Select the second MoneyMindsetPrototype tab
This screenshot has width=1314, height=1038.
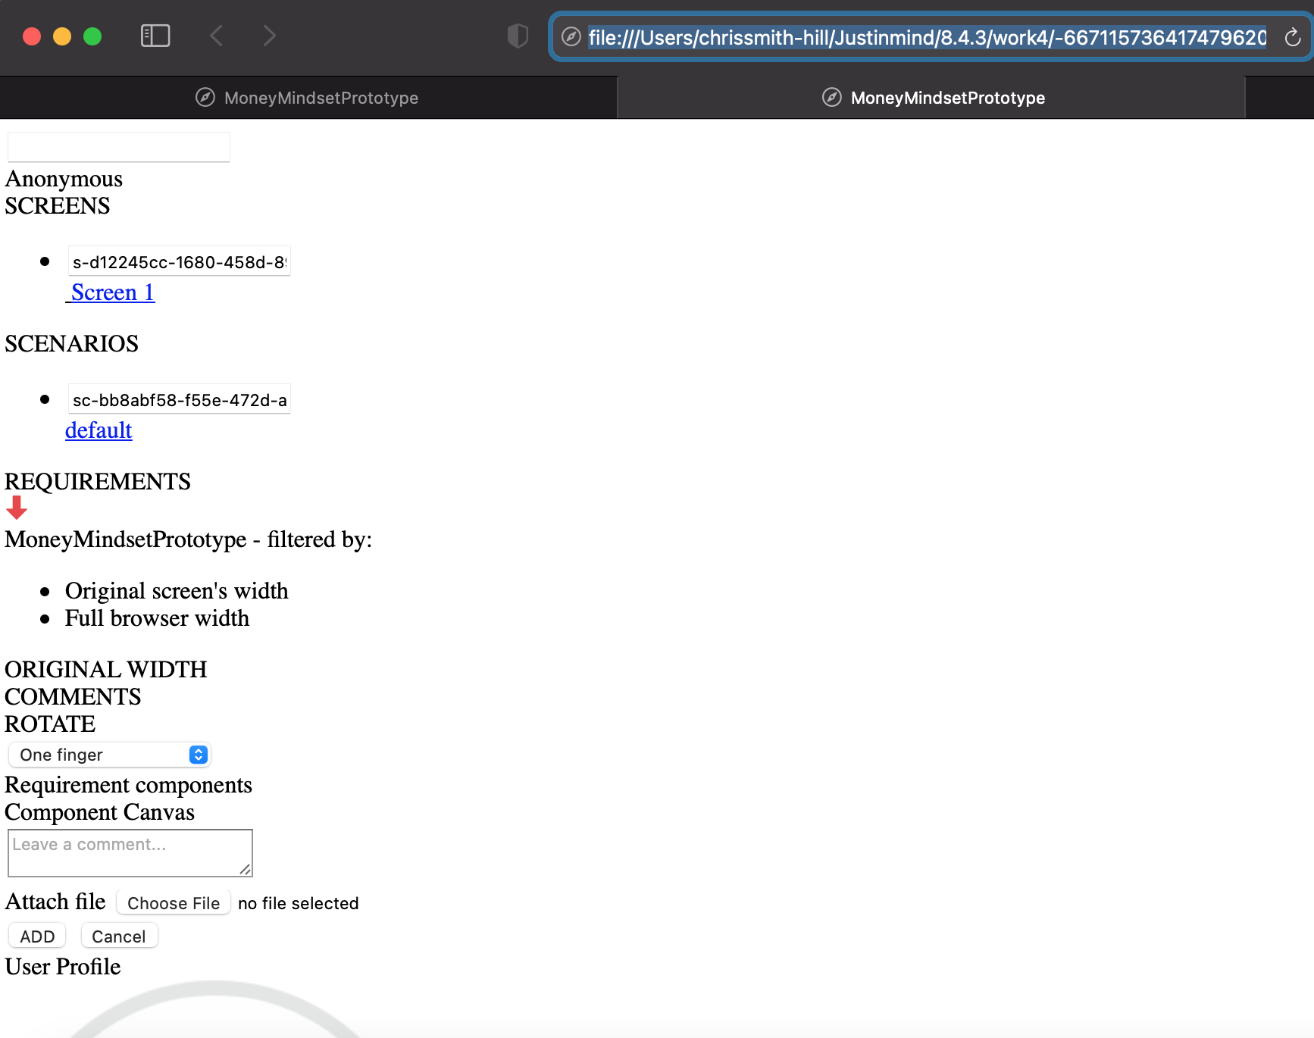pyautogui.click(x=932, y=98)
